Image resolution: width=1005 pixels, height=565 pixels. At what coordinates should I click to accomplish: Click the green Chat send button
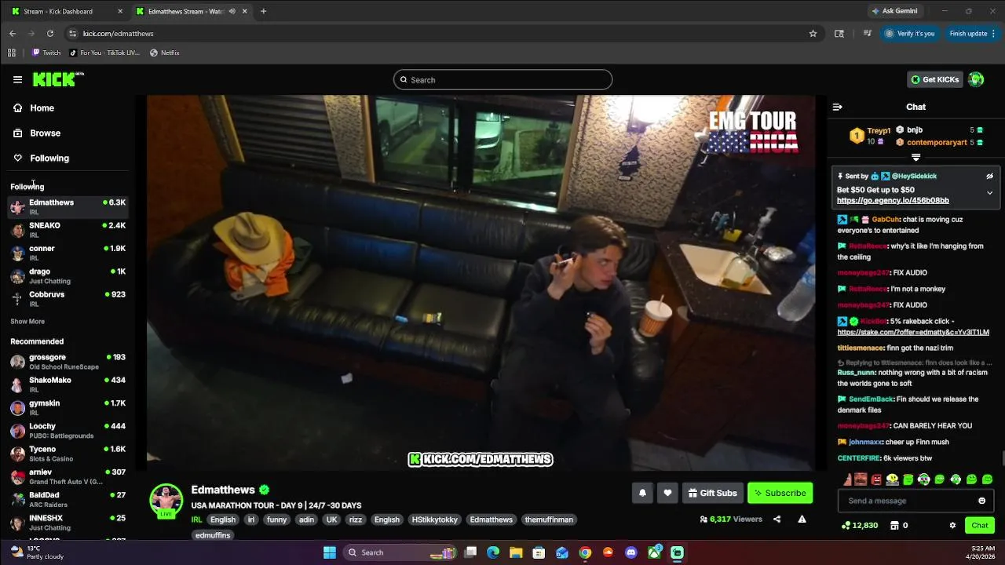tap(980, 525)
